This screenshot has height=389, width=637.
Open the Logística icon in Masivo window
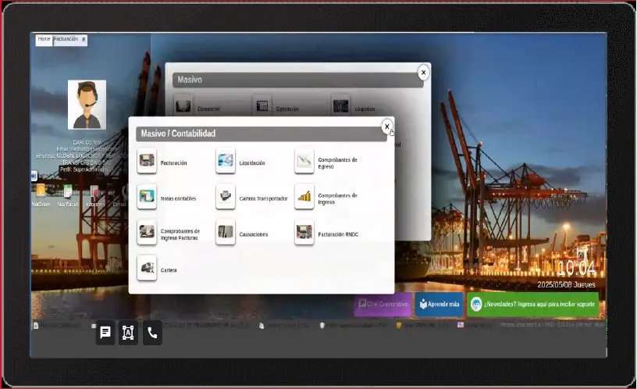click(x=341, y=105)
